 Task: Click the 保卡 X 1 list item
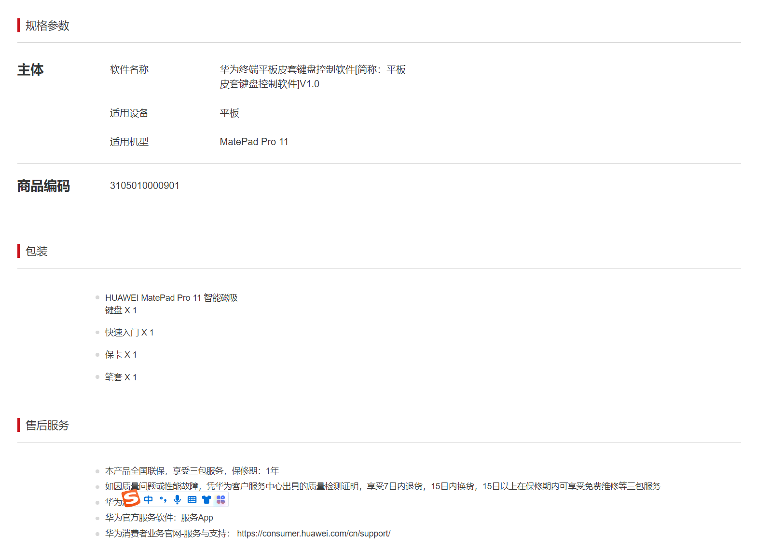[121, 355]
